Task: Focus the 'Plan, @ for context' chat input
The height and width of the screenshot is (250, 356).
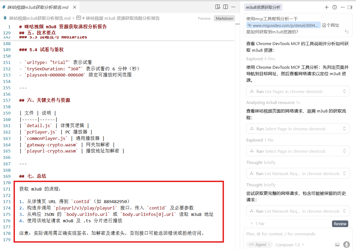Action: pos(298,234)
